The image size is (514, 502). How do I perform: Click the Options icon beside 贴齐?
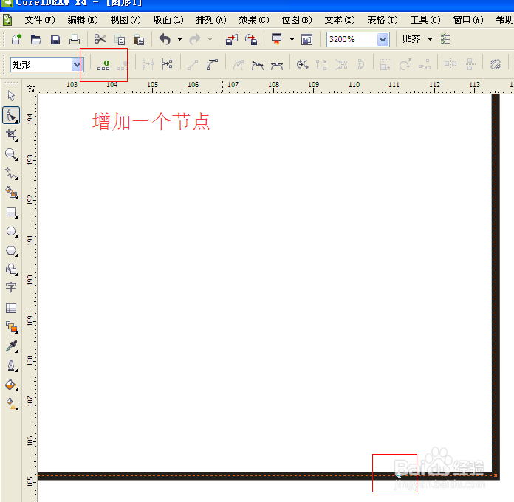(445, 39)
